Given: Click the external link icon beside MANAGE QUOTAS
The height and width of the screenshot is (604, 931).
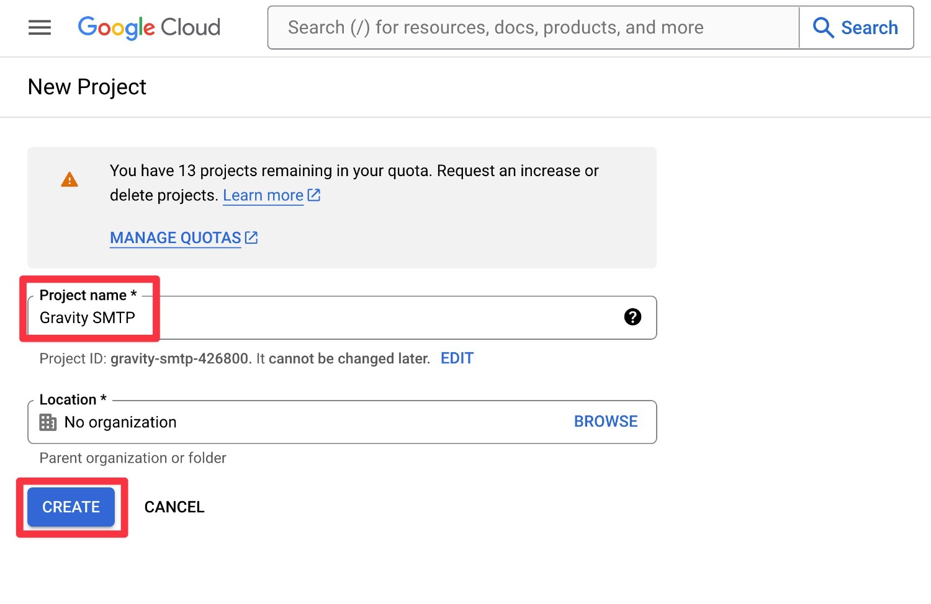Looking at the screenshot, I should coord(251,238).
